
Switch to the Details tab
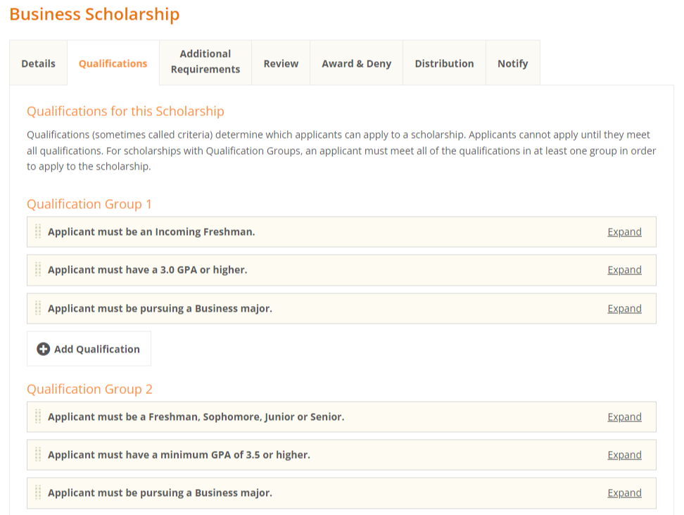pos(38,63)
